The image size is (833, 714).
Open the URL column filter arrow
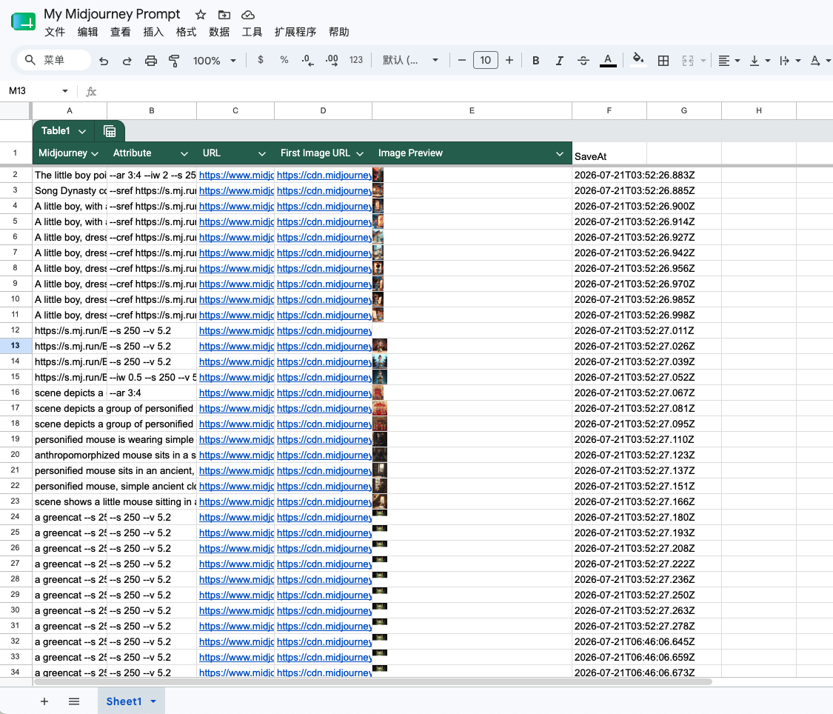coord(262,153)
